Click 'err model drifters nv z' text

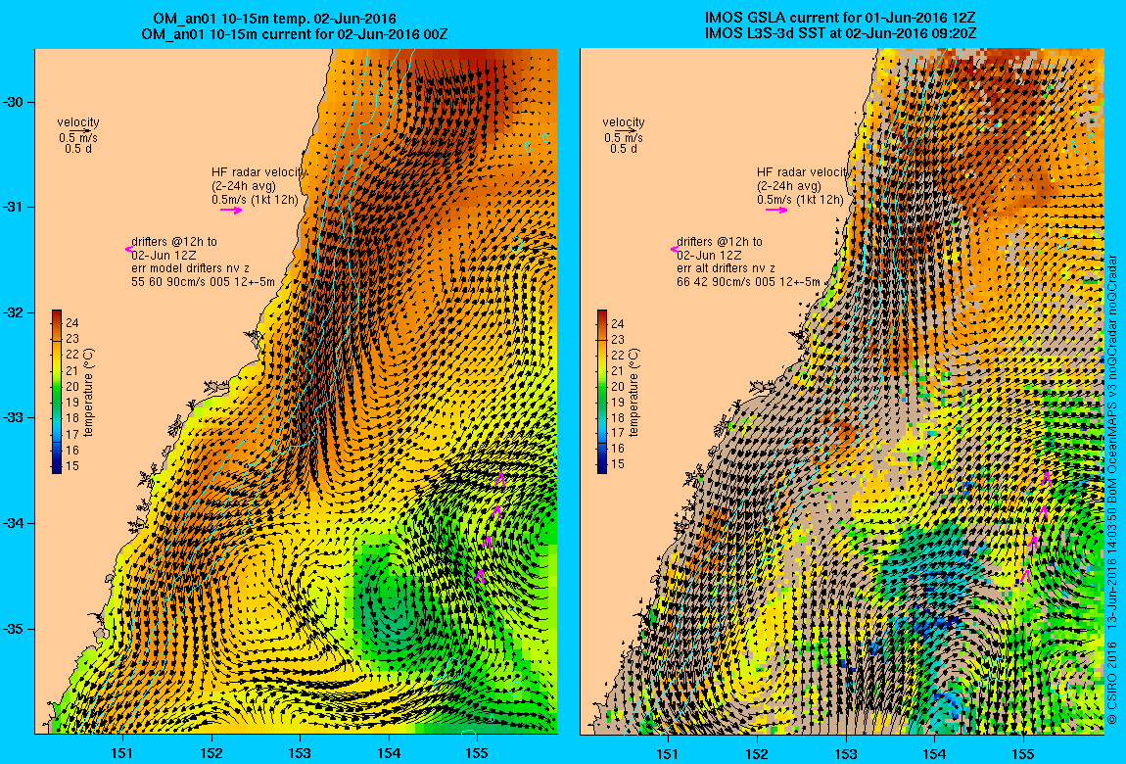pos(190,268)
